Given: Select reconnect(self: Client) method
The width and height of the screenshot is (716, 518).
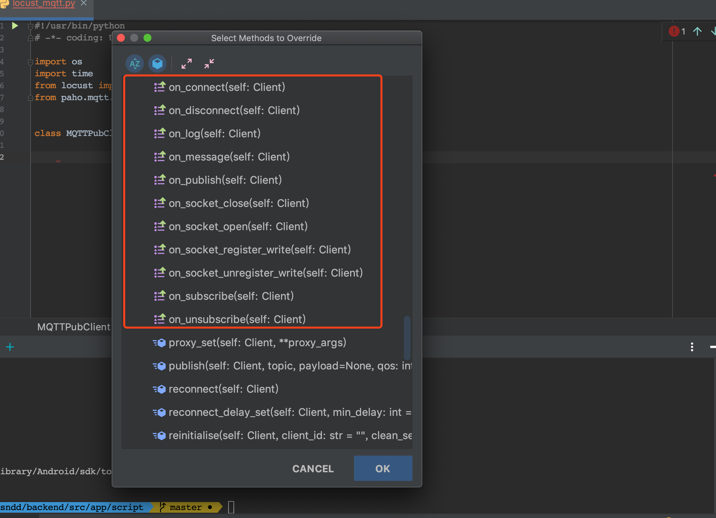Looking at the screenshot, I should [224, 389].
